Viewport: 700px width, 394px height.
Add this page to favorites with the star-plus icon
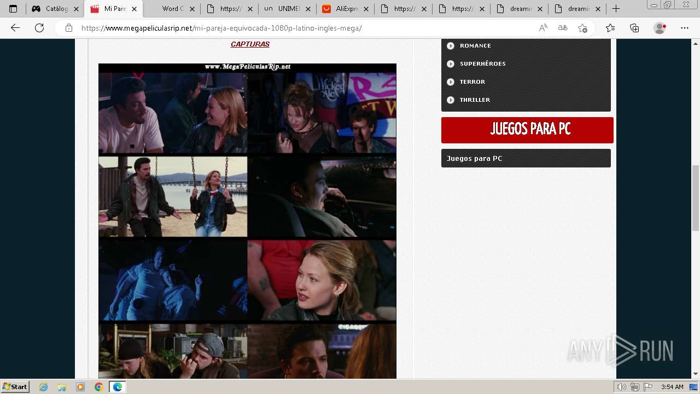(582, 28)
